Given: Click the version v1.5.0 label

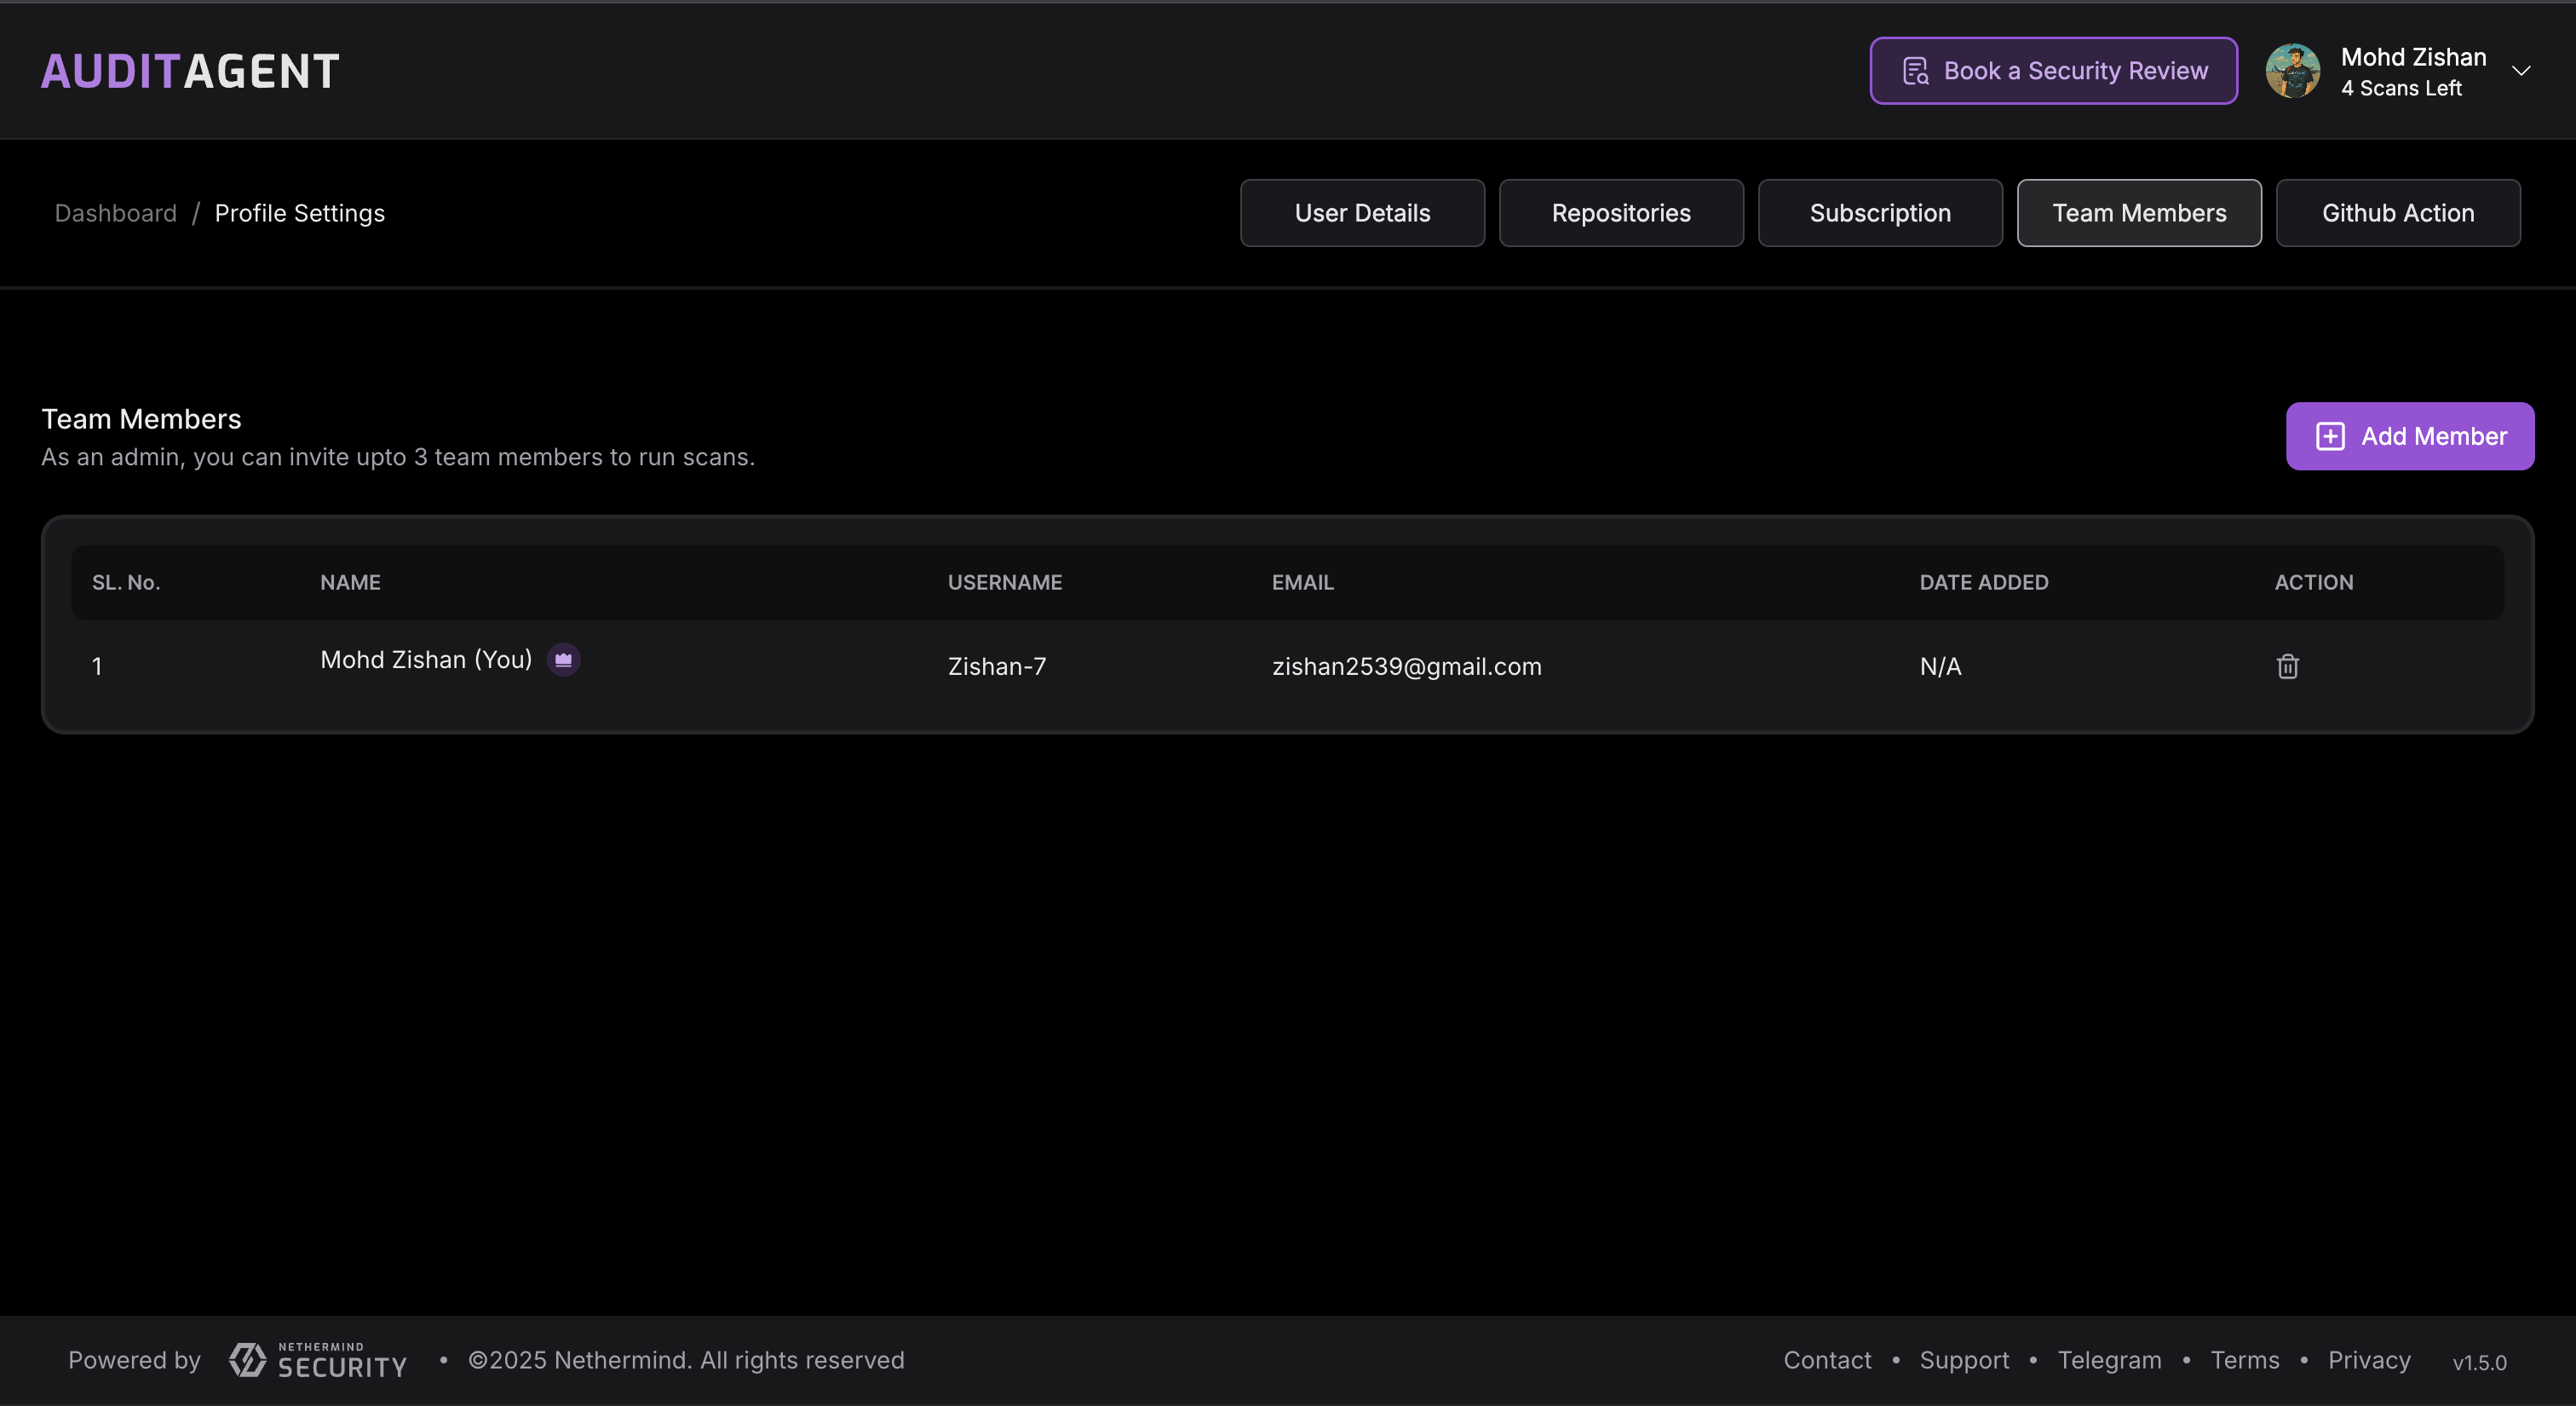Looking at the screenshot, I should click(2479, 1363).
